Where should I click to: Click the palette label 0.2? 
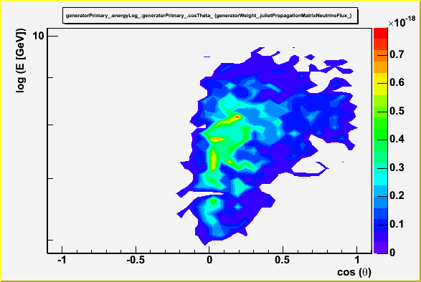[397, 195]
